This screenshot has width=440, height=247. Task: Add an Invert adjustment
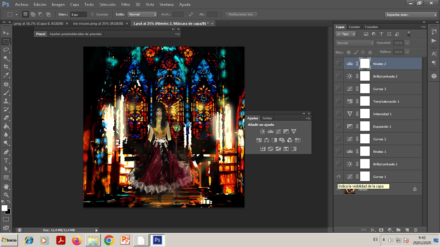[x=263, y=149]
